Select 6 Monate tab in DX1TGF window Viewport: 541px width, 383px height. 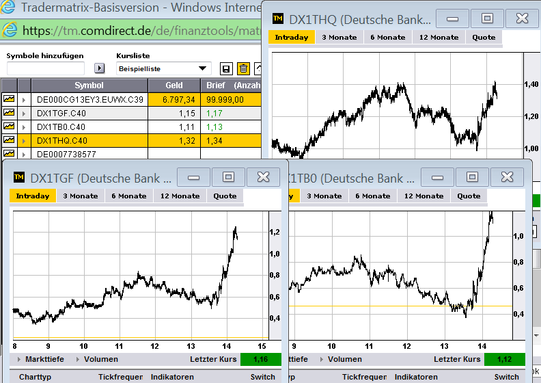point(129,196)
